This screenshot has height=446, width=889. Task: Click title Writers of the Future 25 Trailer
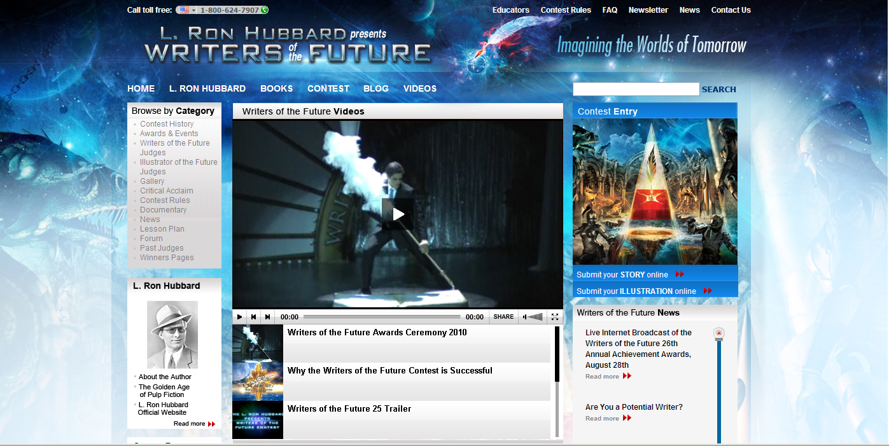click(349, 408)
